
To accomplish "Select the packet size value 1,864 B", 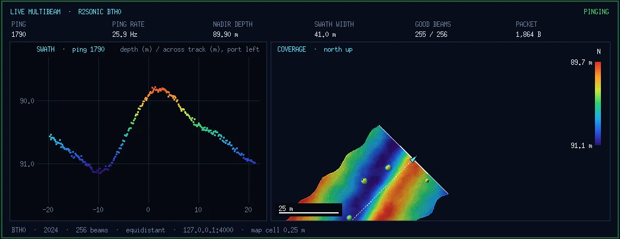I will (528, 34).
